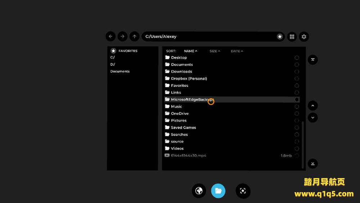Open settings gear icon
Viewport: 360px width, 203px height.
[304, 36]
